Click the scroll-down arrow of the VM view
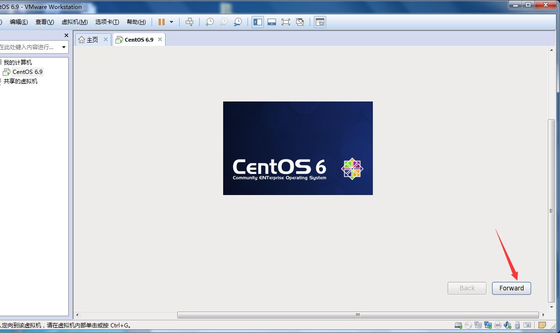The width and height of the screenshot is (560, 333). [552, 307]
